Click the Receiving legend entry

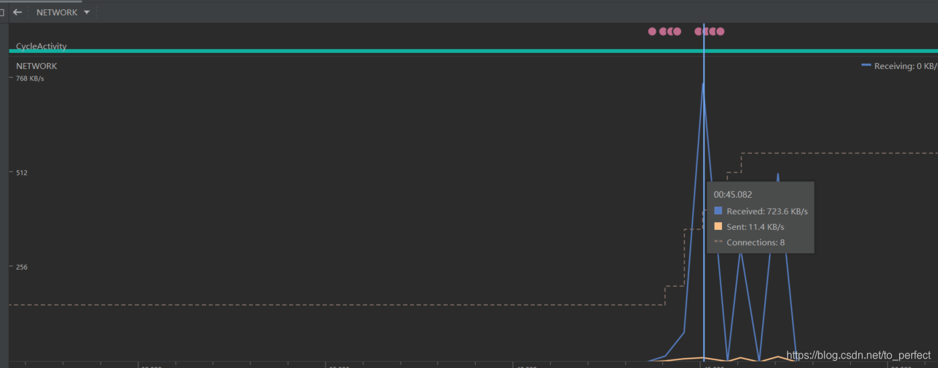pyautogui.click(x=899, y=66)
